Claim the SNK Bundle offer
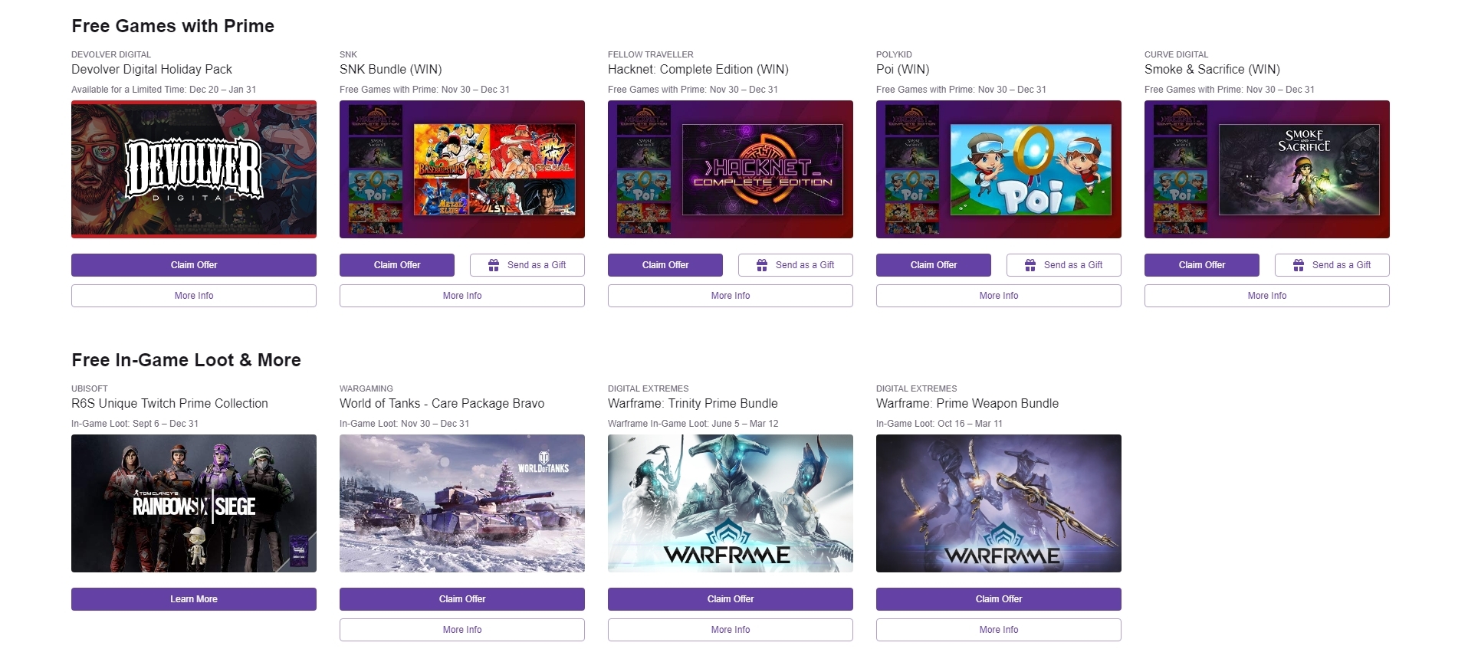This screenshot has width=1468, height=649. coord(397,265)
